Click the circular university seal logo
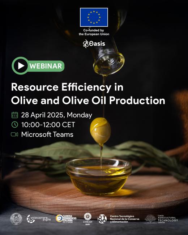Image resolution: width=188 pixels, height=235 pixels. tap(16, 219)
